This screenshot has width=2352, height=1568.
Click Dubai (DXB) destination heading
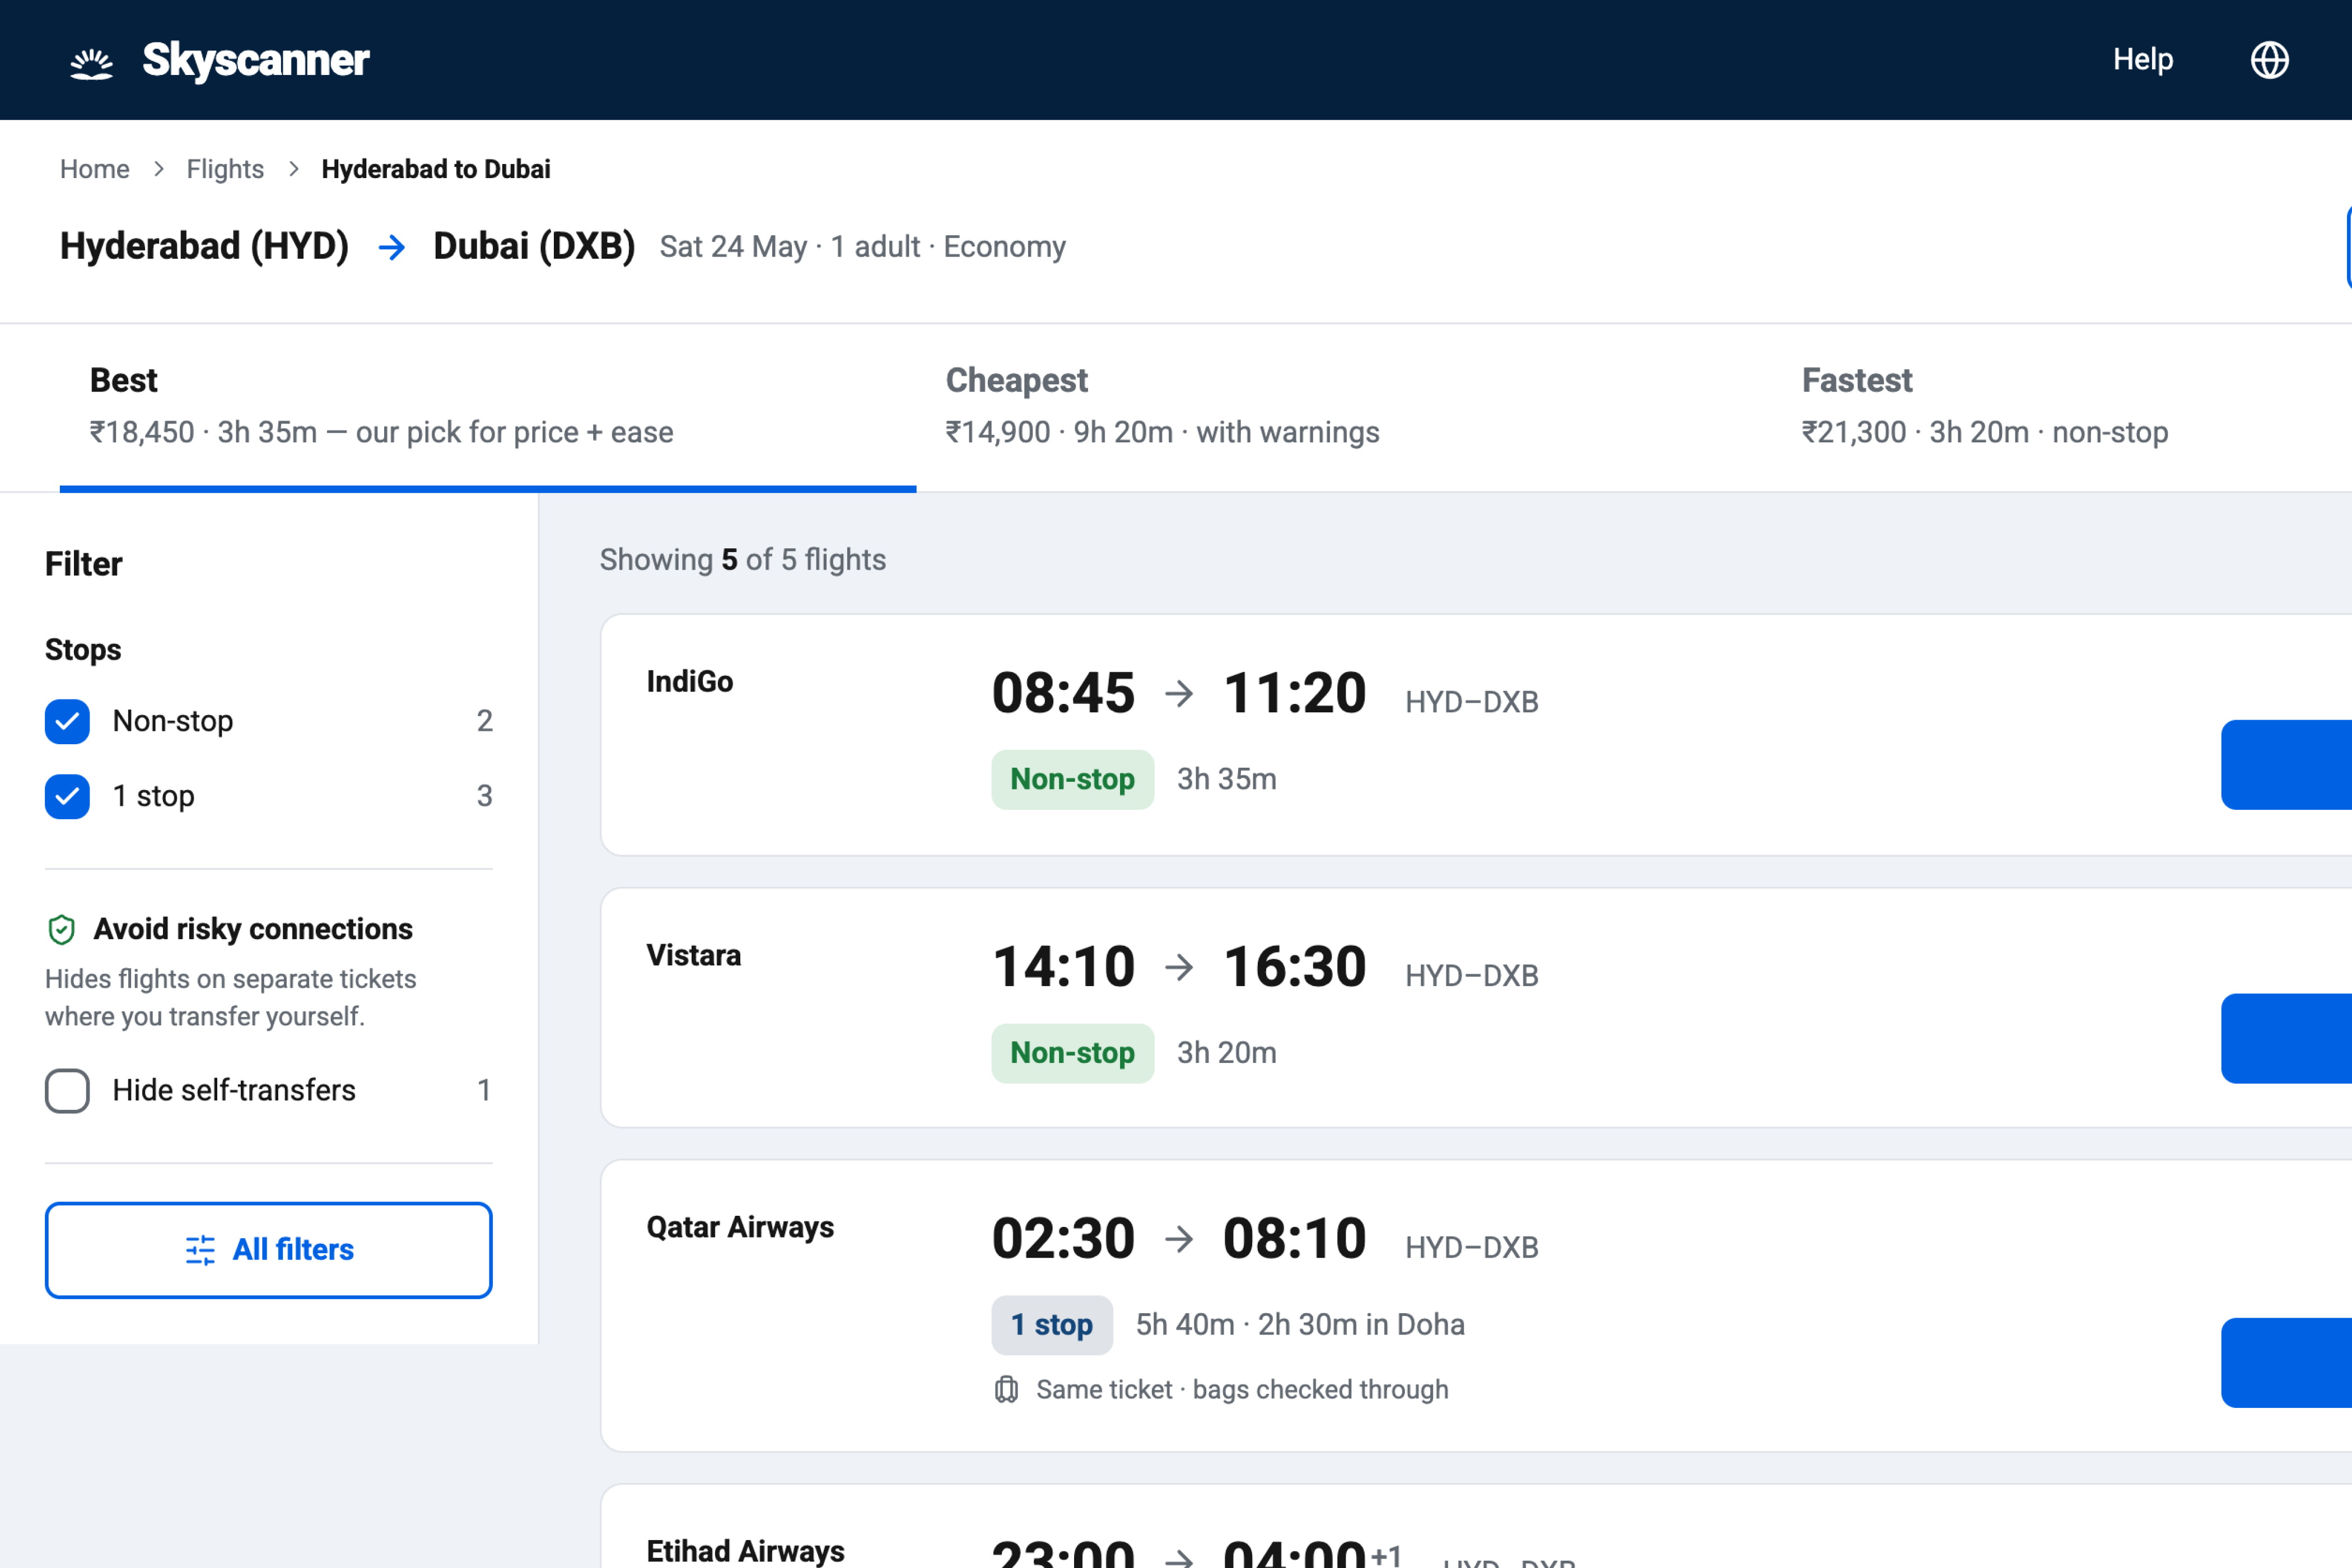pyautogui.click(x=534, y=246)
